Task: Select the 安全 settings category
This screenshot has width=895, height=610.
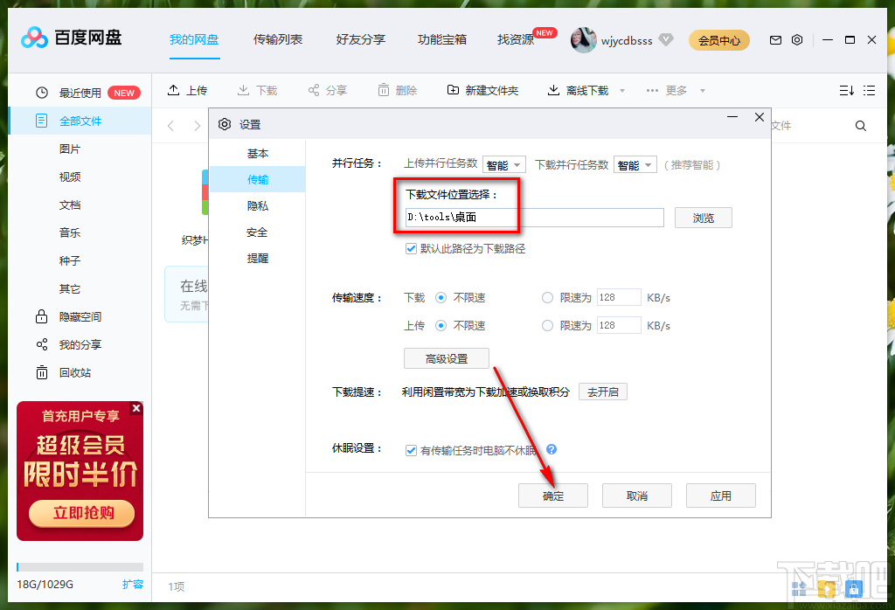Action: 258,232
